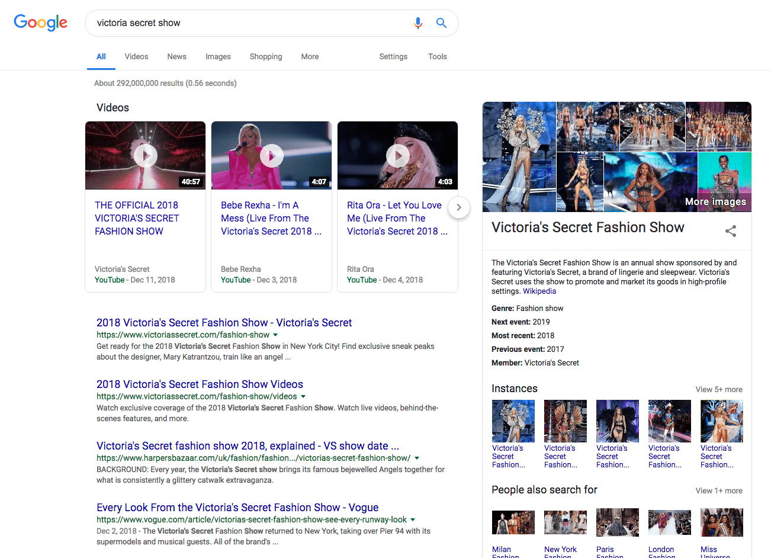The height and width of the screenshot is (558, 771).
Task: Click the 40:57 video thumbnail
Action: point(146,156)
